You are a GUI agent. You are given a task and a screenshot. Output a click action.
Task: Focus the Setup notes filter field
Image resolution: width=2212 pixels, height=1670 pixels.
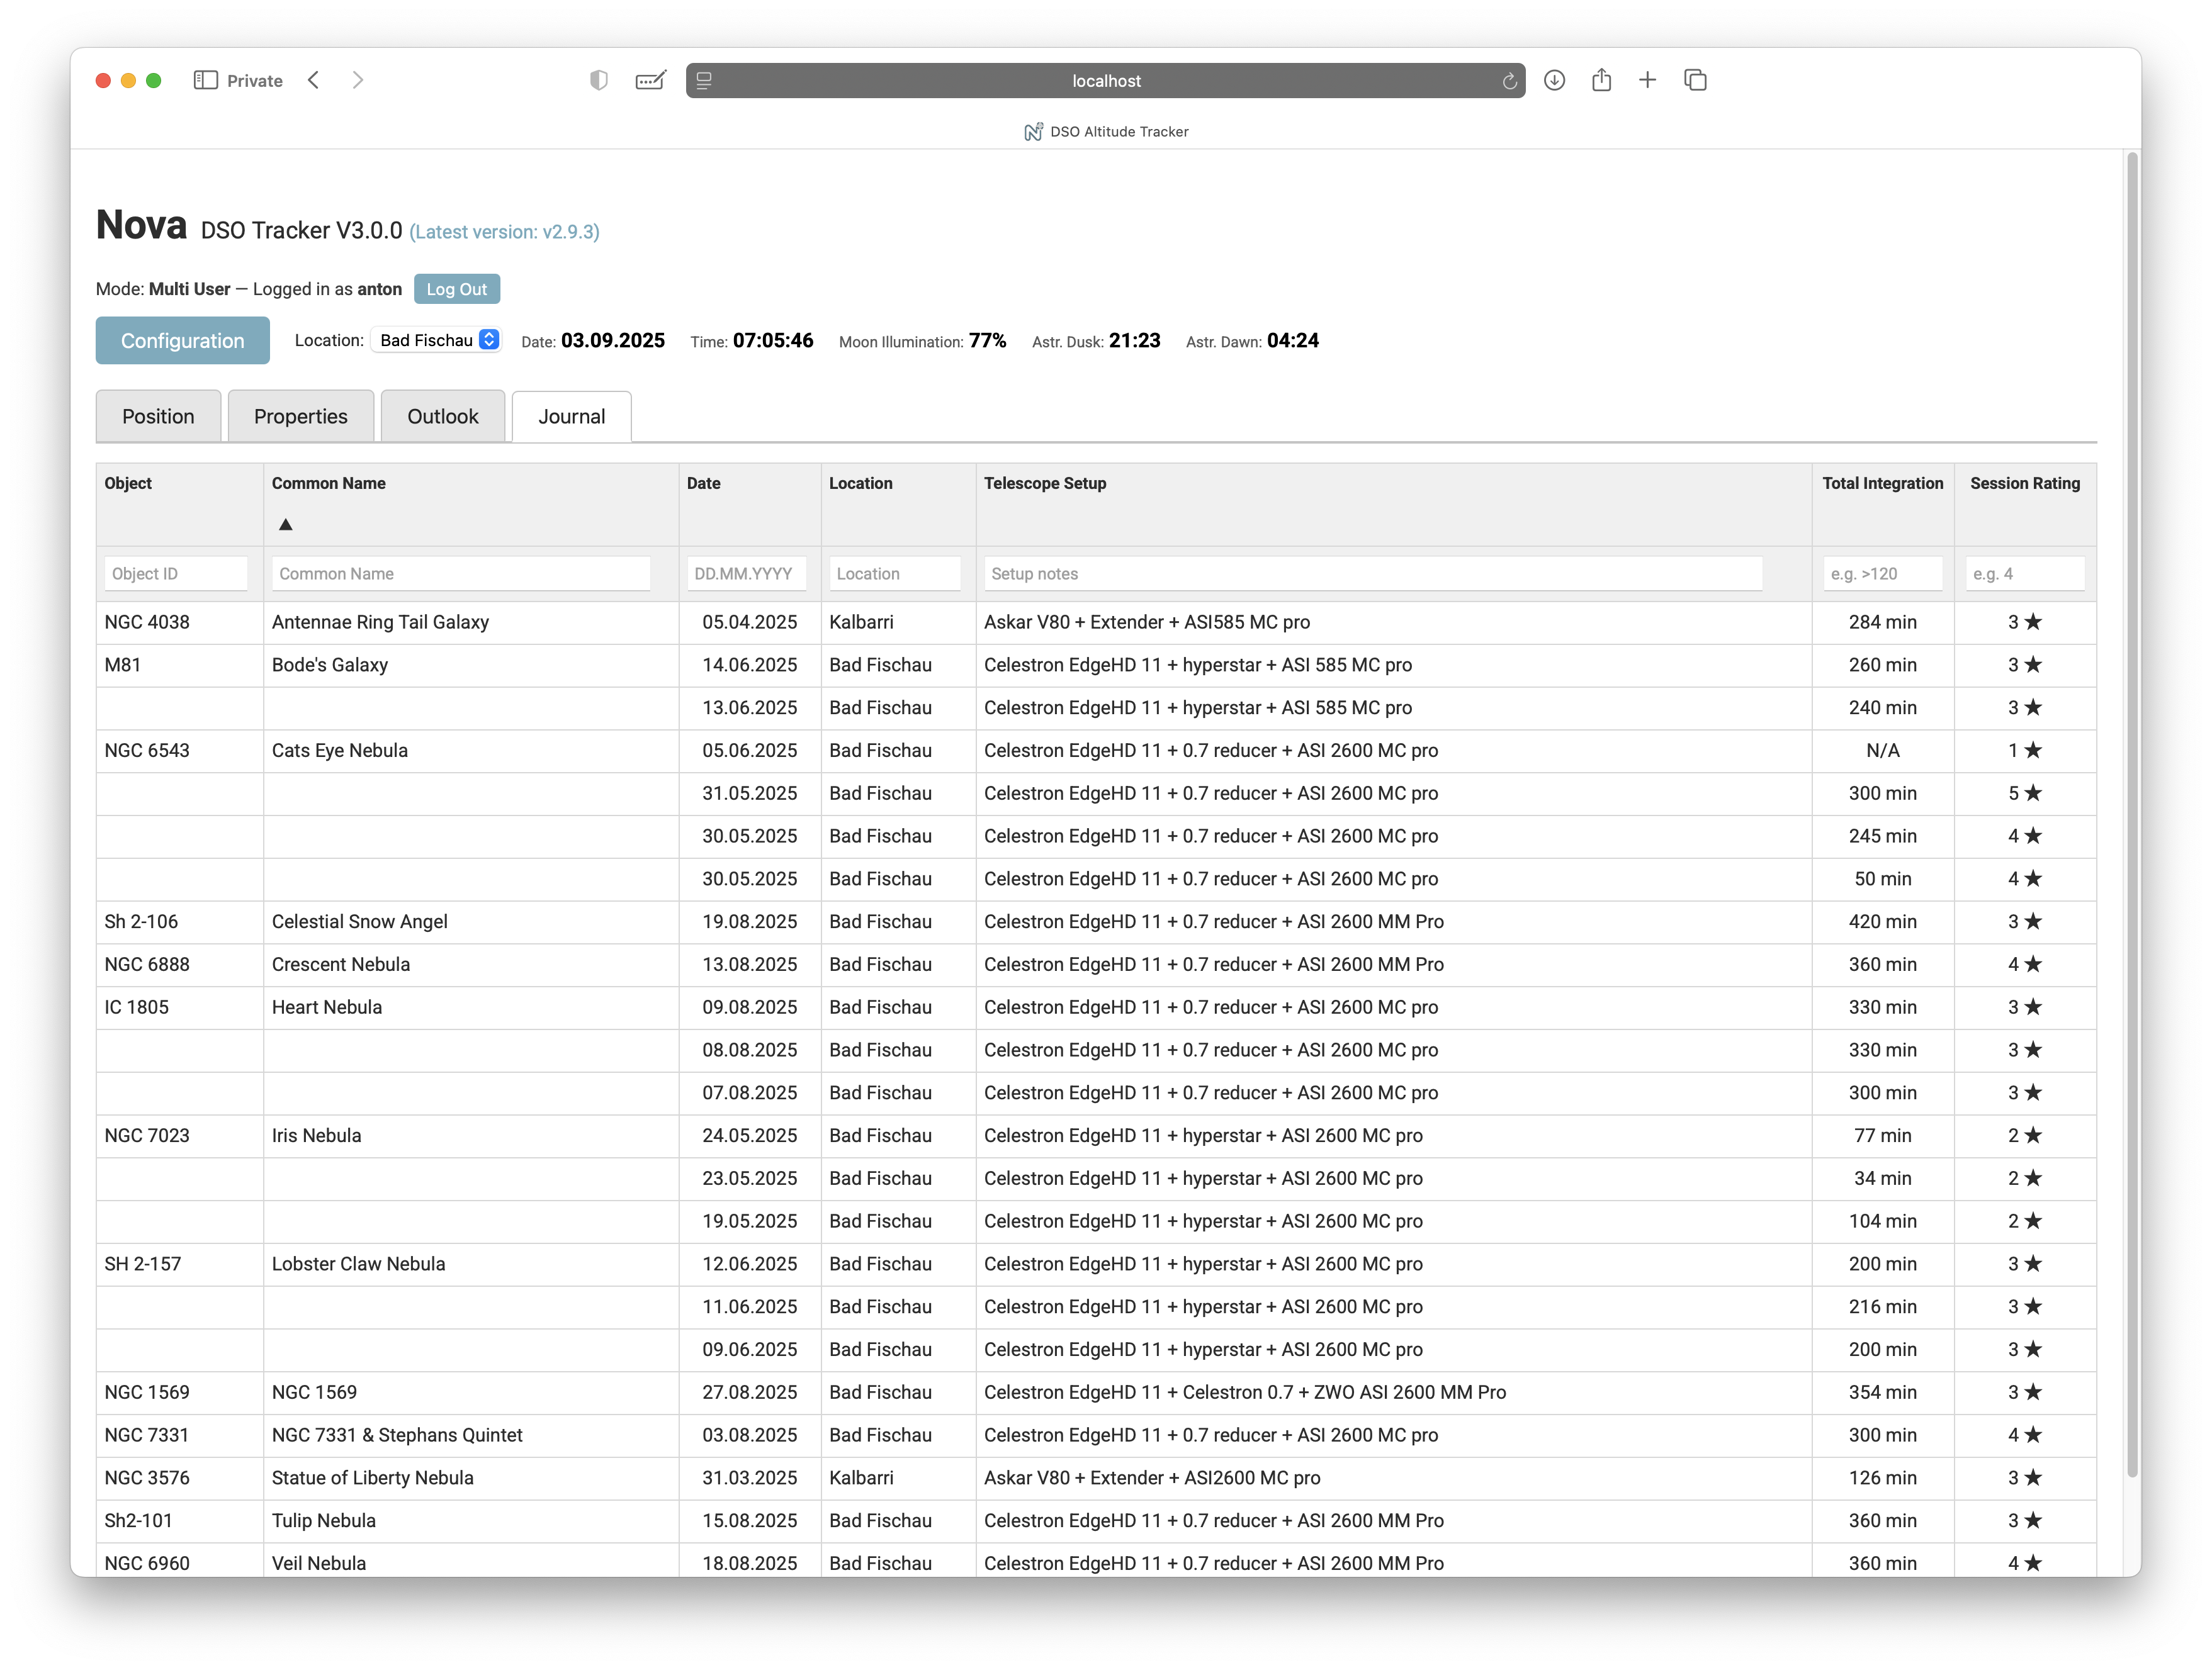pyautogui.click(x=1372, y=574)
